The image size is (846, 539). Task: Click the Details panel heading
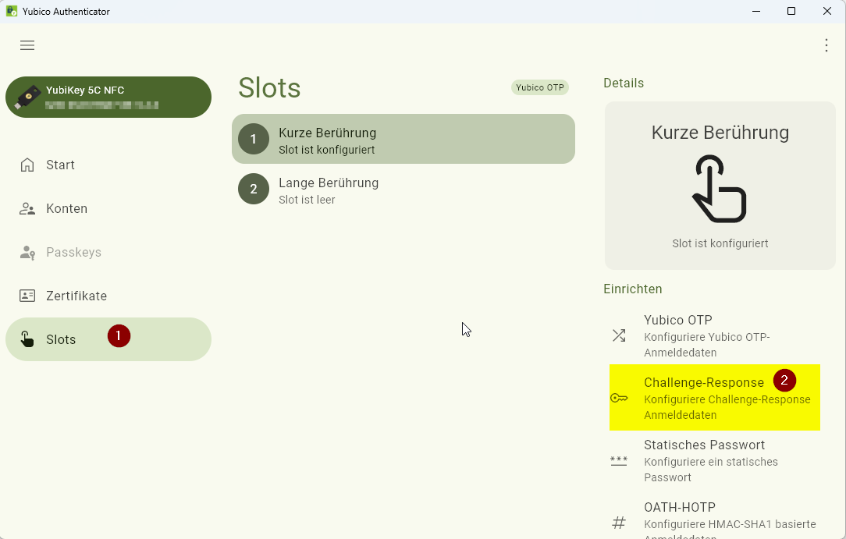[x=624, y=83]
